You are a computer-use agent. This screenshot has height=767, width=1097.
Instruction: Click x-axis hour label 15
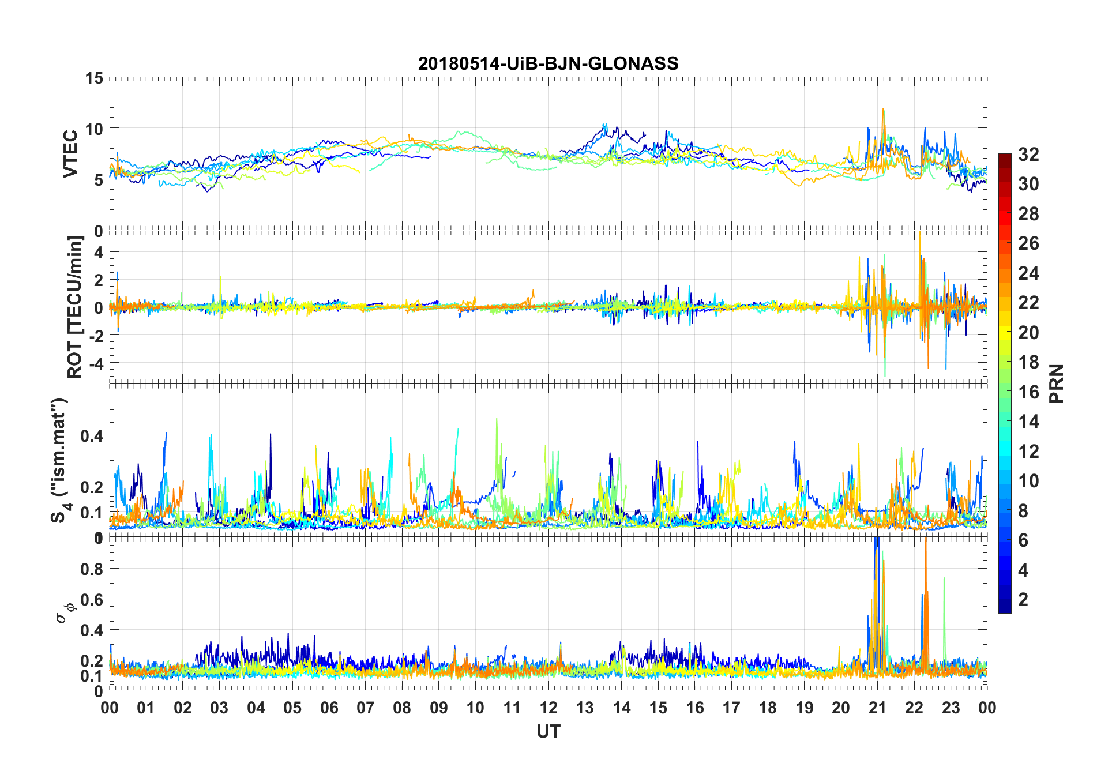point(658,708)
